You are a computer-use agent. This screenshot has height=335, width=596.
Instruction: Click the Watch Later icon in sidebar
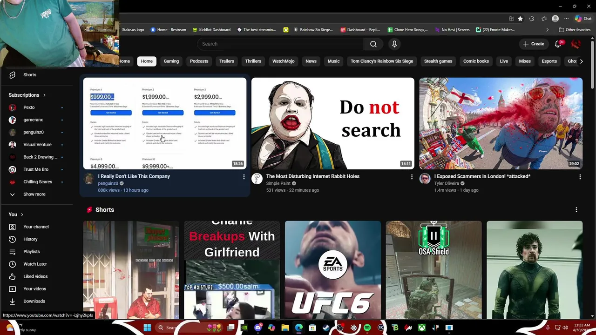pos(13,264)
